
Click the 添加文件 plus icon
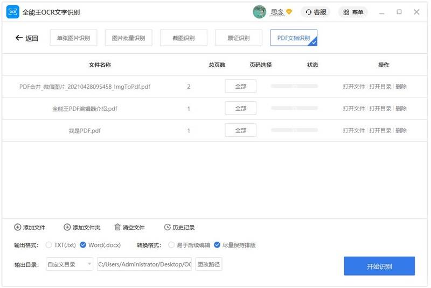coord(18,227)
